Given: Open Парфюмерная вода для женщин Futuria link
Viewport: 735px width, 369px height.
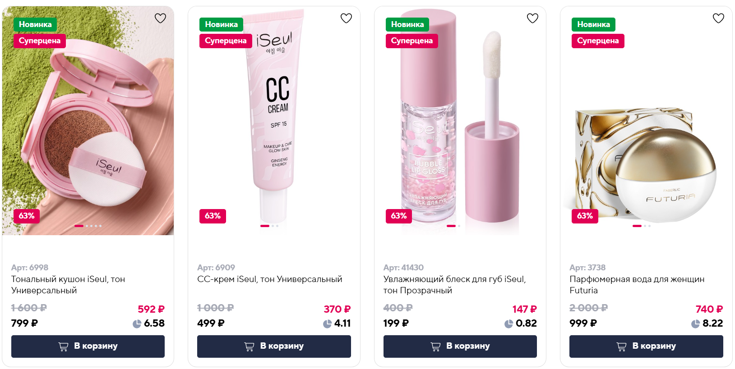Looking at the screenshot, I should (637, 285).
